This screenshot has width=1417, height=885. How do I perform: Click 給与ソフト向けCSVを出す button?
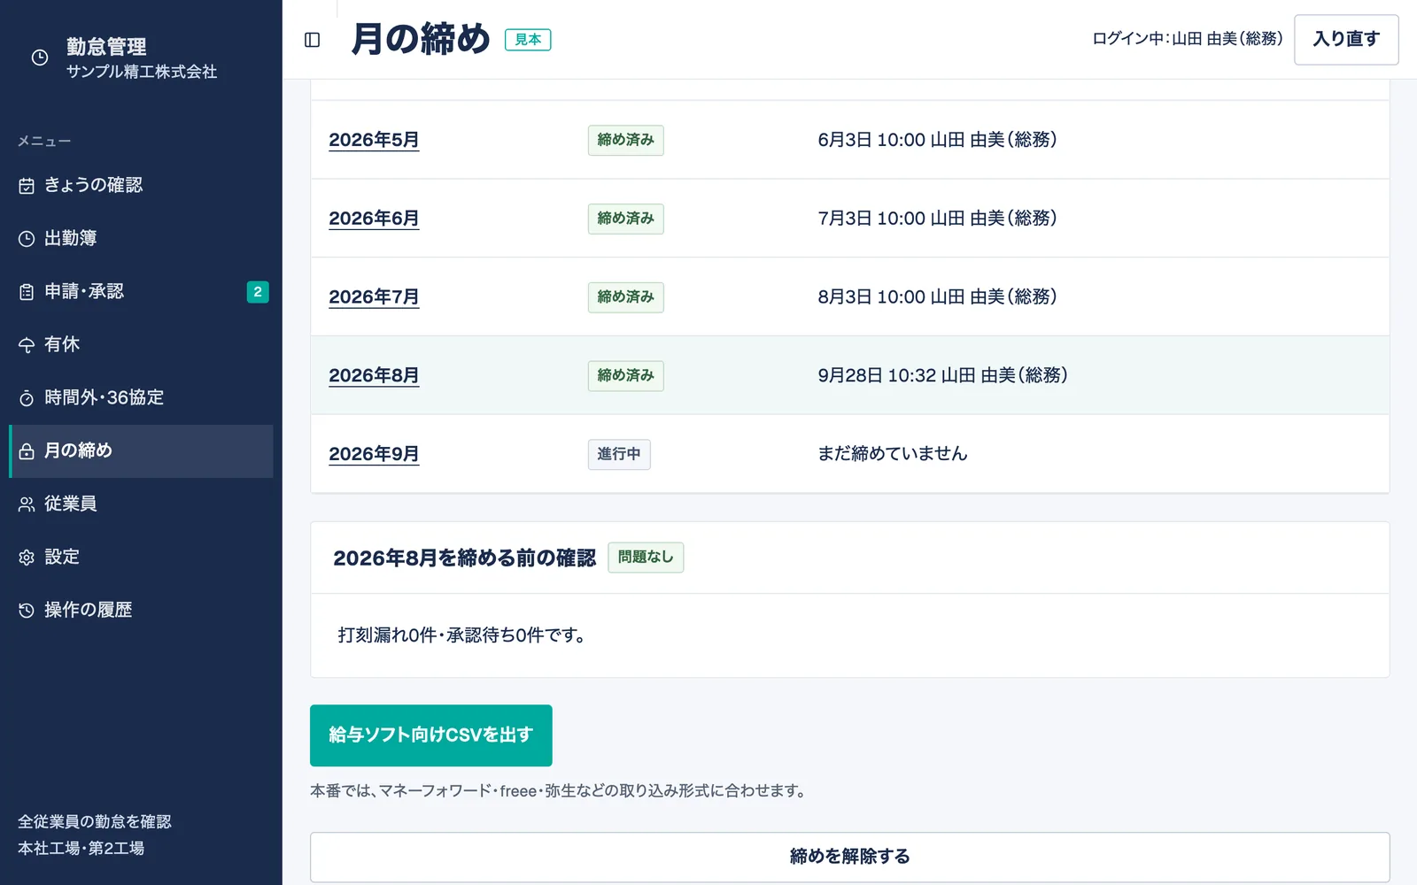pos(431,735)
